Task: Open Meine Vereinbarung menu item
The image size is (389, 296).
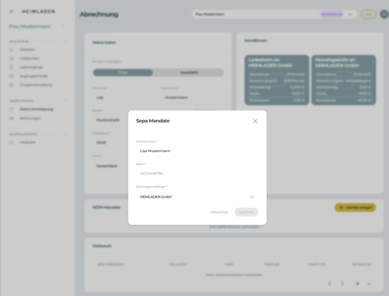Action: [37, 109]
